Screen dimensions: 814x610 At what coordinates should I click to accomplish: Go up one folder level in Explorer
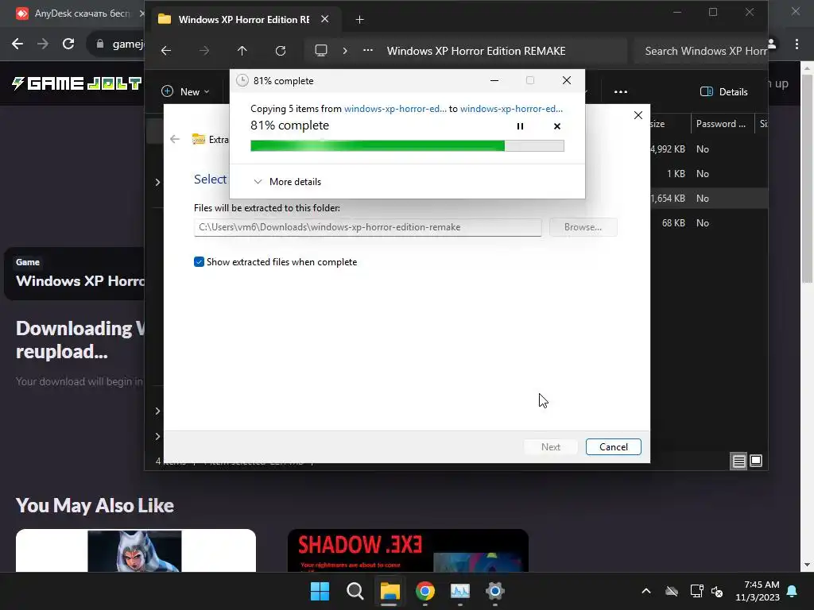coord(242,51)
